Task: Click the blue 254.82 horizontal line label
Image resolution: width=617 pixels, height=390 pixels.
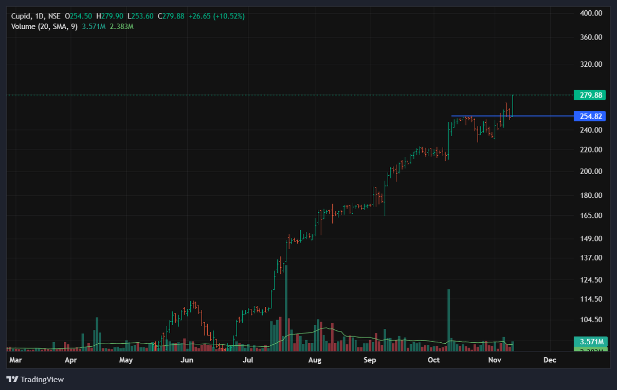Action: (590, 116)
